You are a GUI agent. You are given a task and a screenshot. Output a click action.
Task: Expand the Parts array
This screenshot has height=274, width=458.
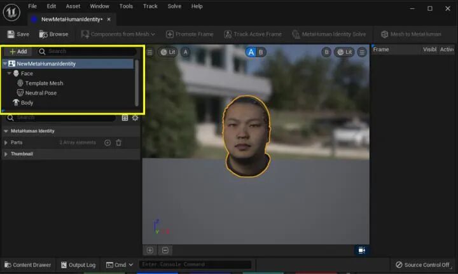(x=6, y=142)
